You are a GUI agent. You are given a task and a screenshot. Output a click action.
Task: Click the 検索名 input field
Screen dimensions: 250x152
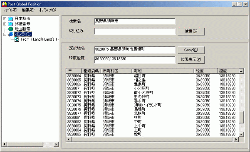click(135, 21)
